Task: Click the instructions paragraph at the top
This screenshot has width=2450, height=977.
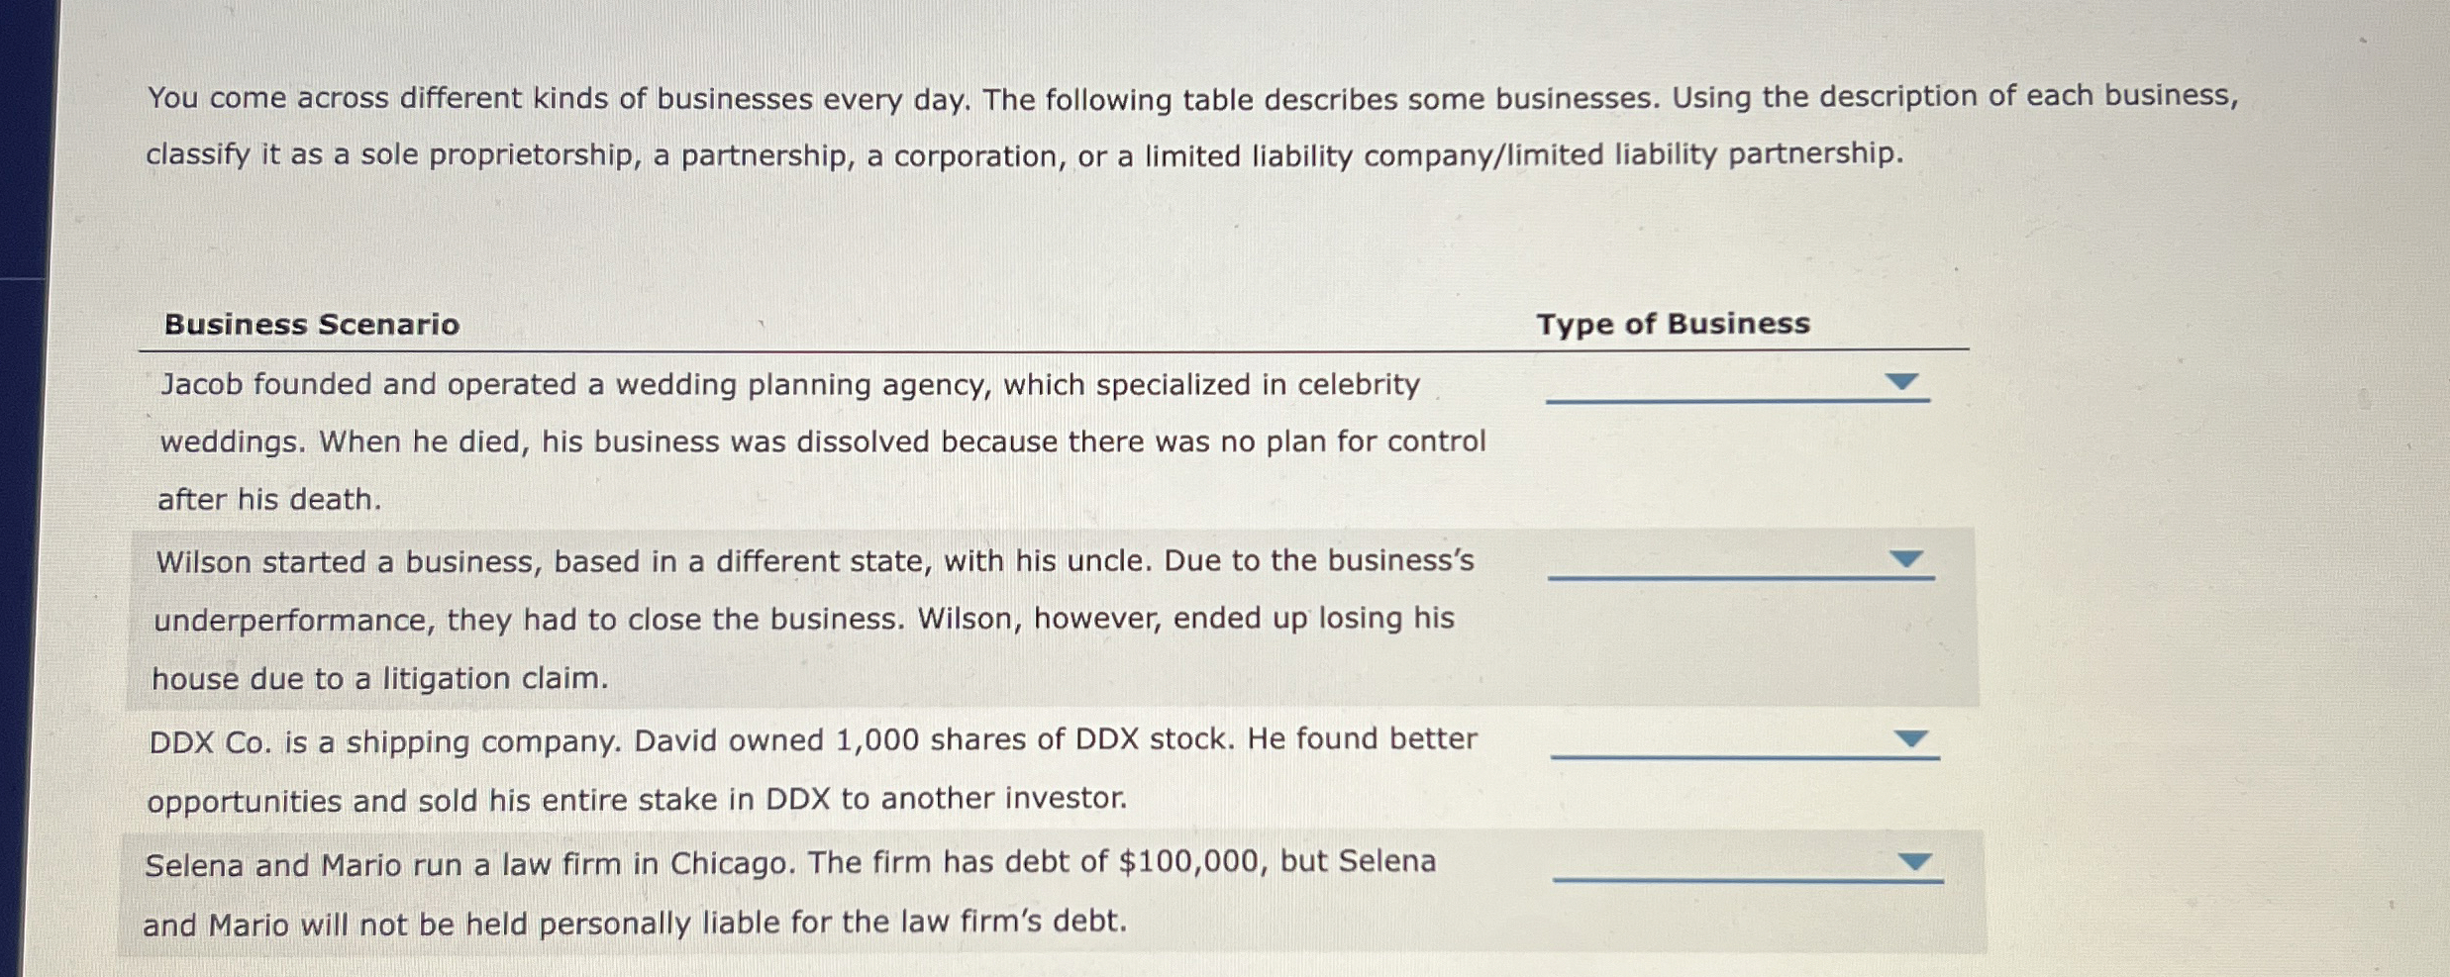Action: 1192,126
